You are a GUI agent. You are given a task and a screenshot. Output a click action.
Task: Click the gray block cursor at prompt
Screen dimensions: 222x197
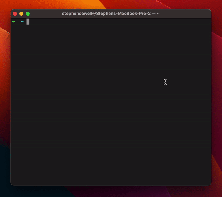click(28, 22)
